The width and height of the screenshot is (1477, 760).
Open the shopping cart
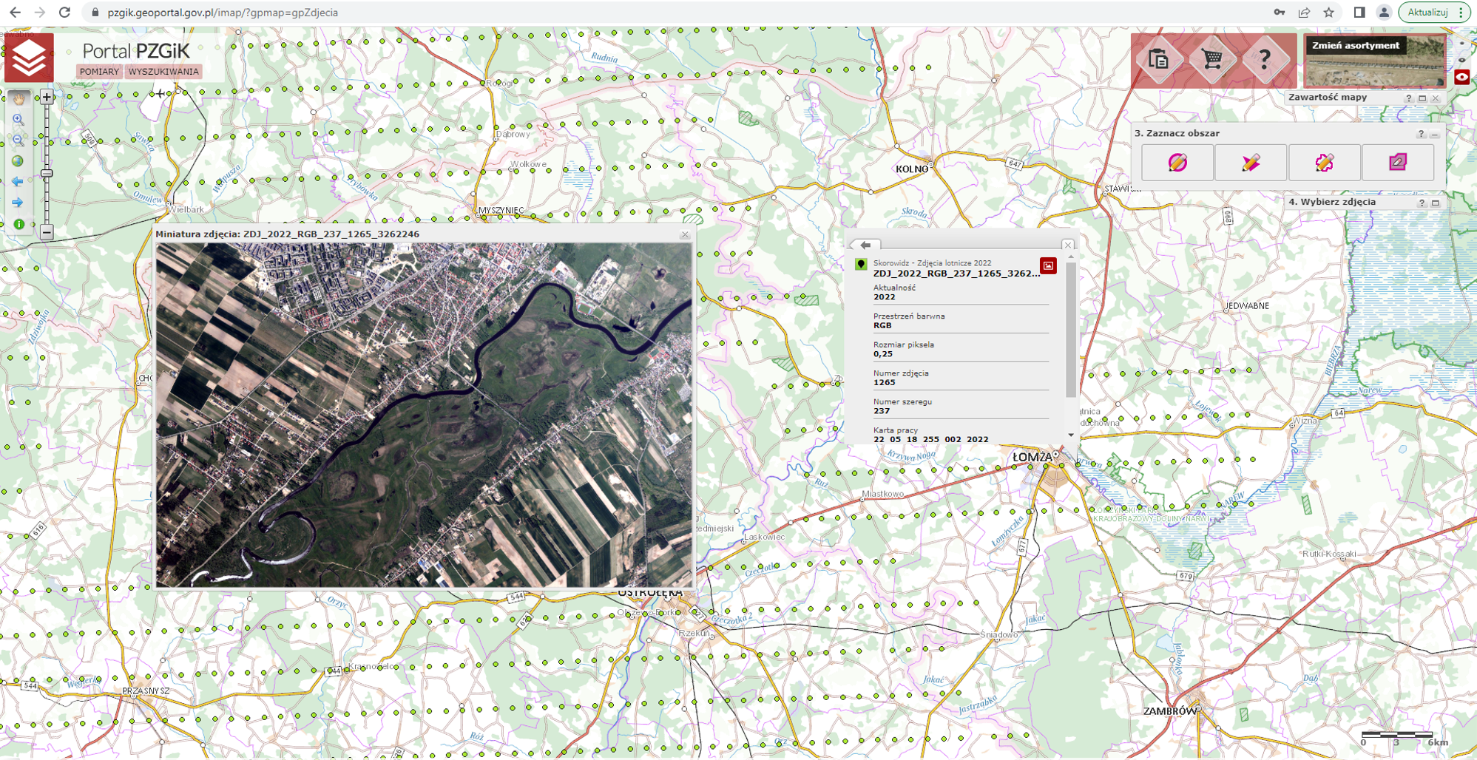tap(1211, 59)
